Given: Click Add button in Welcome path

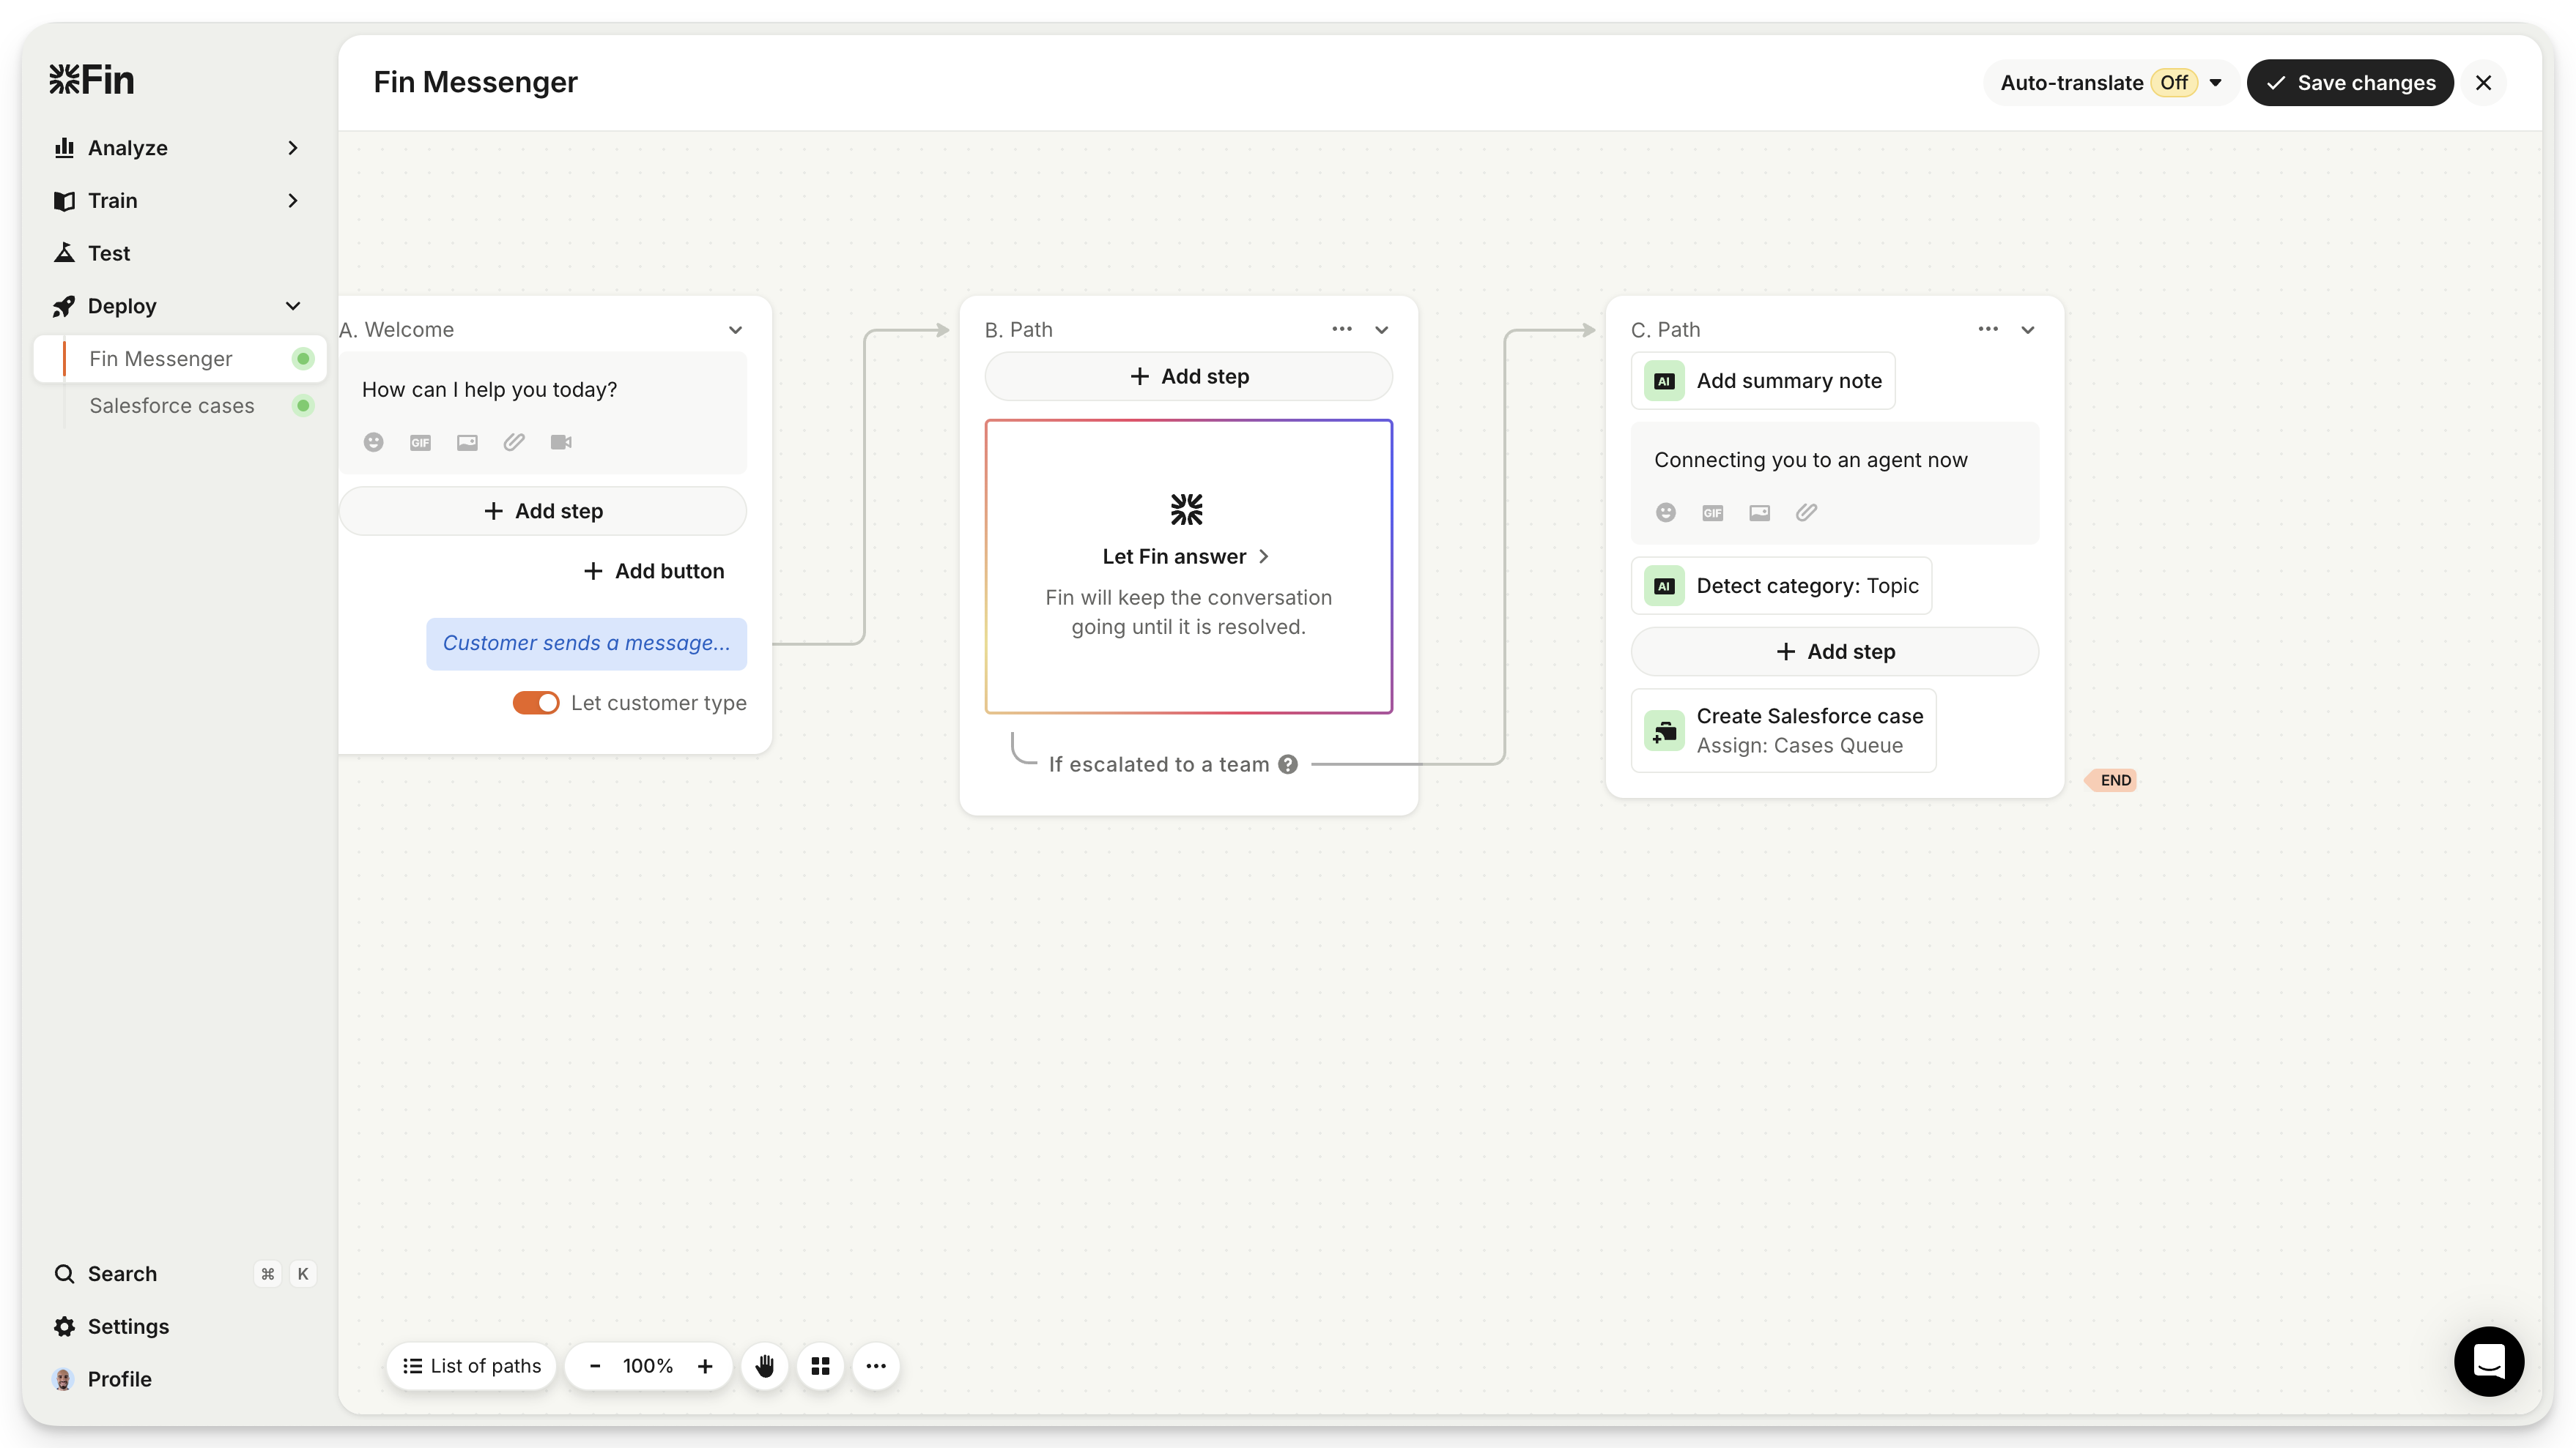Looking at the screenshot, I should click(654, 570).
